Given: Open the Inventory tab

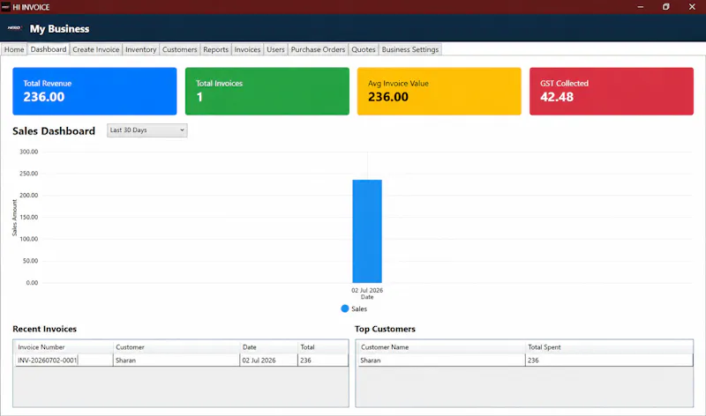Looking at the screenshot, I should point(140,49).
